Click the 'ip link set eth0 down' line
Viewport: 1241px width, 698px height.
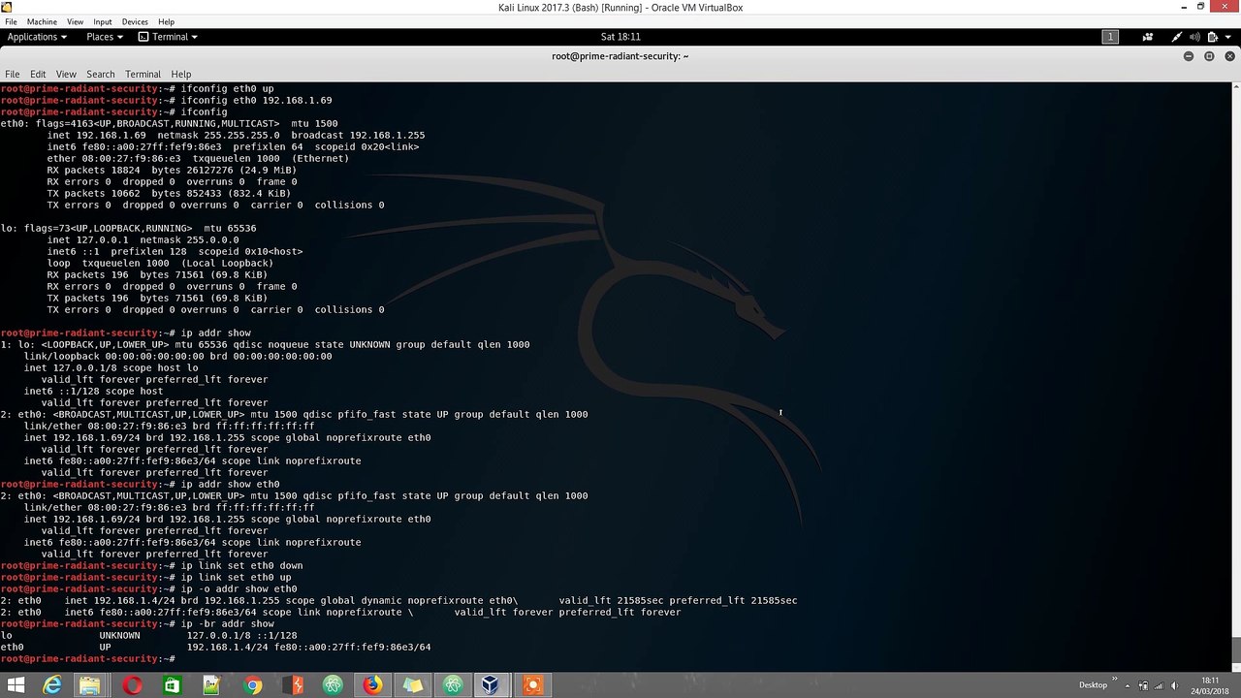pos(151,565)
